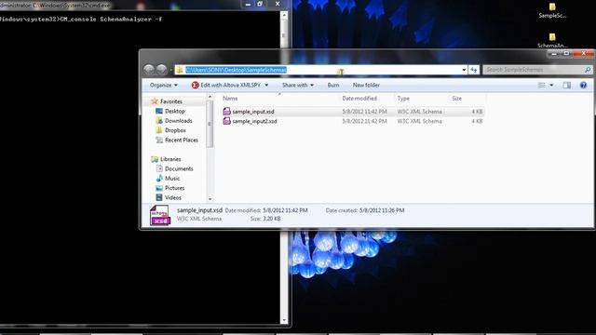596x335 pixels.
Task: Click the Altova XMLSPY red icon
Action: pos(195,85)
